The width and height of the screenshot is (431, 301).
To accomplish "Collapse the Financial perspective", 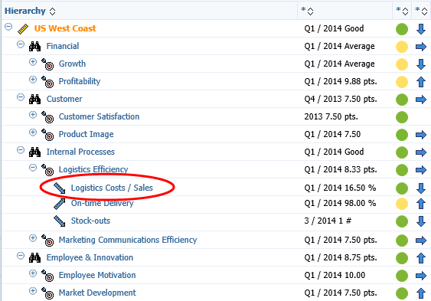I will click(21, 44).
